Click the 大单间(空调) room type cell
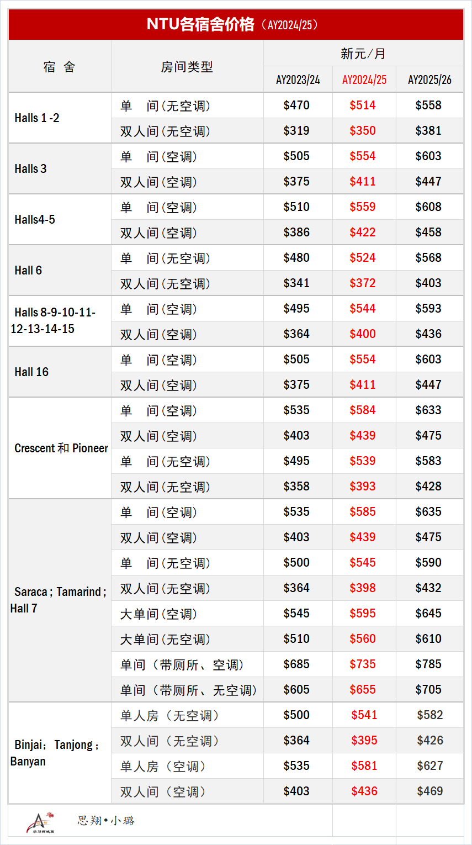The image size is (472, 845). (187, 614)
